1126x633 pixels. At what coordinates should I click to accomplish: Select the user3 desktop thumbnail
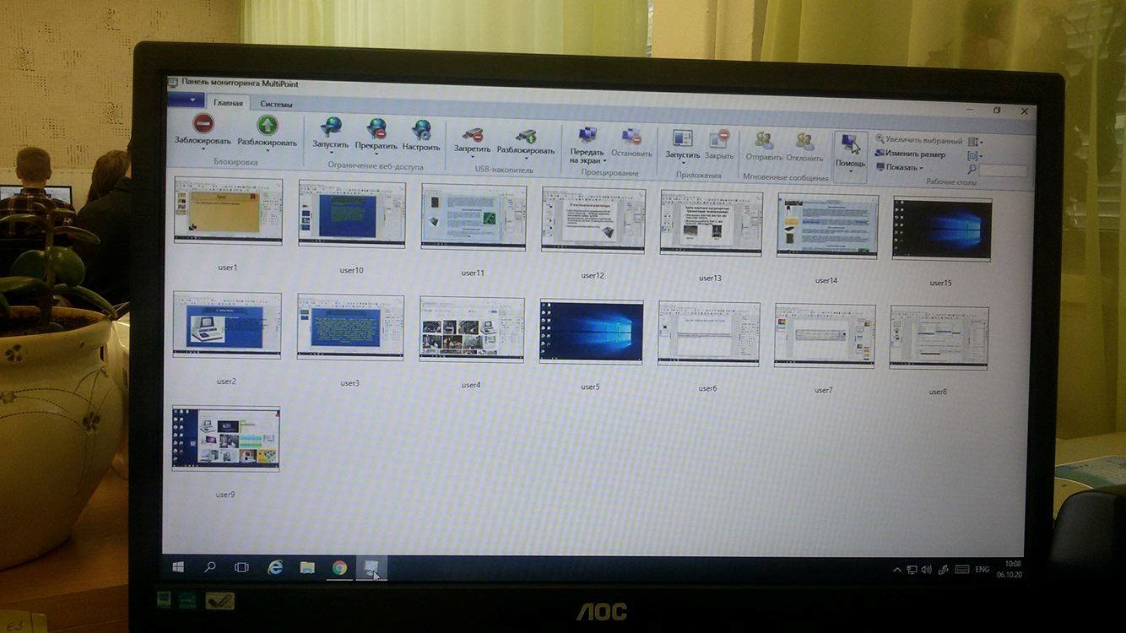tap(350, 327)
